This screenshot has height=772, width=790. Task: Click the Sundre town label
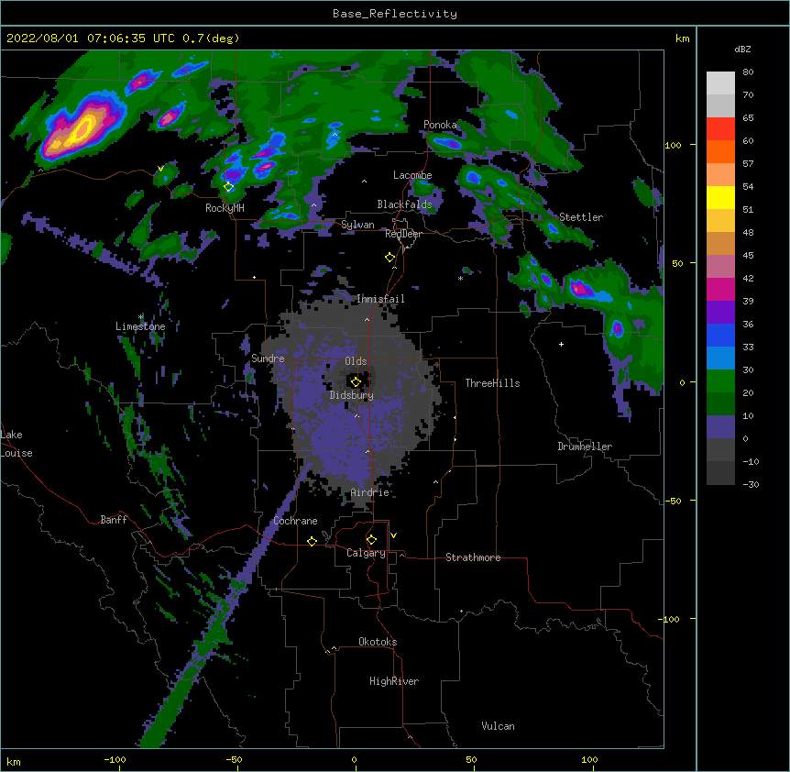(x=268, y=358)
